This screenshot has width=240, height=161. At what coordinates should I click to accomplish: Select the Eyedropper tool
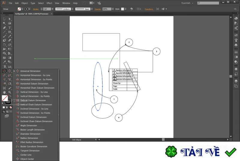(4, 62)
